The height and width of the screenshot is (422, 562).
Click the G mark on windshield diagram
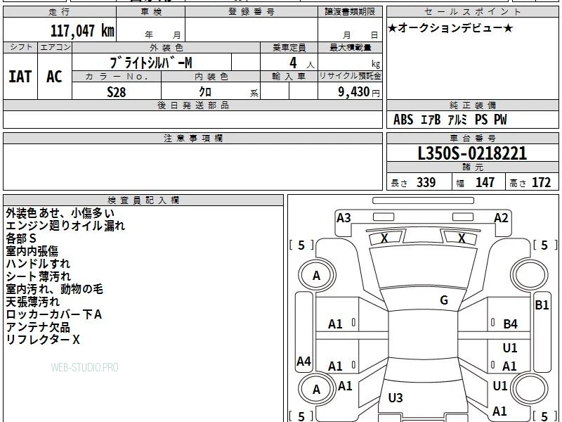coord(444,300)
